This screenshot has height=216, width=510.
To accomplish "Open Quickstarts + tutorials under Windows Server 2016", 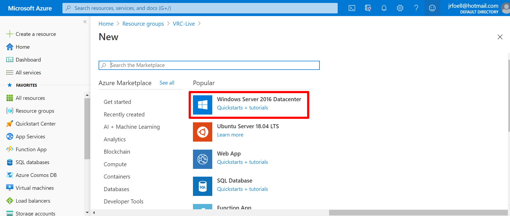I will [x=243, y=108].
